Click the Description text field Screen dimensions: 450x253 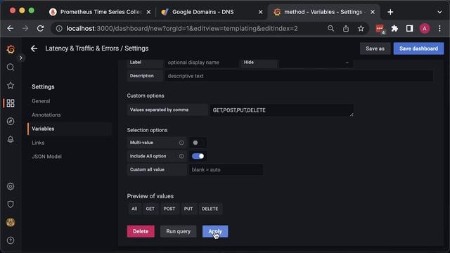tap(299, 76)
